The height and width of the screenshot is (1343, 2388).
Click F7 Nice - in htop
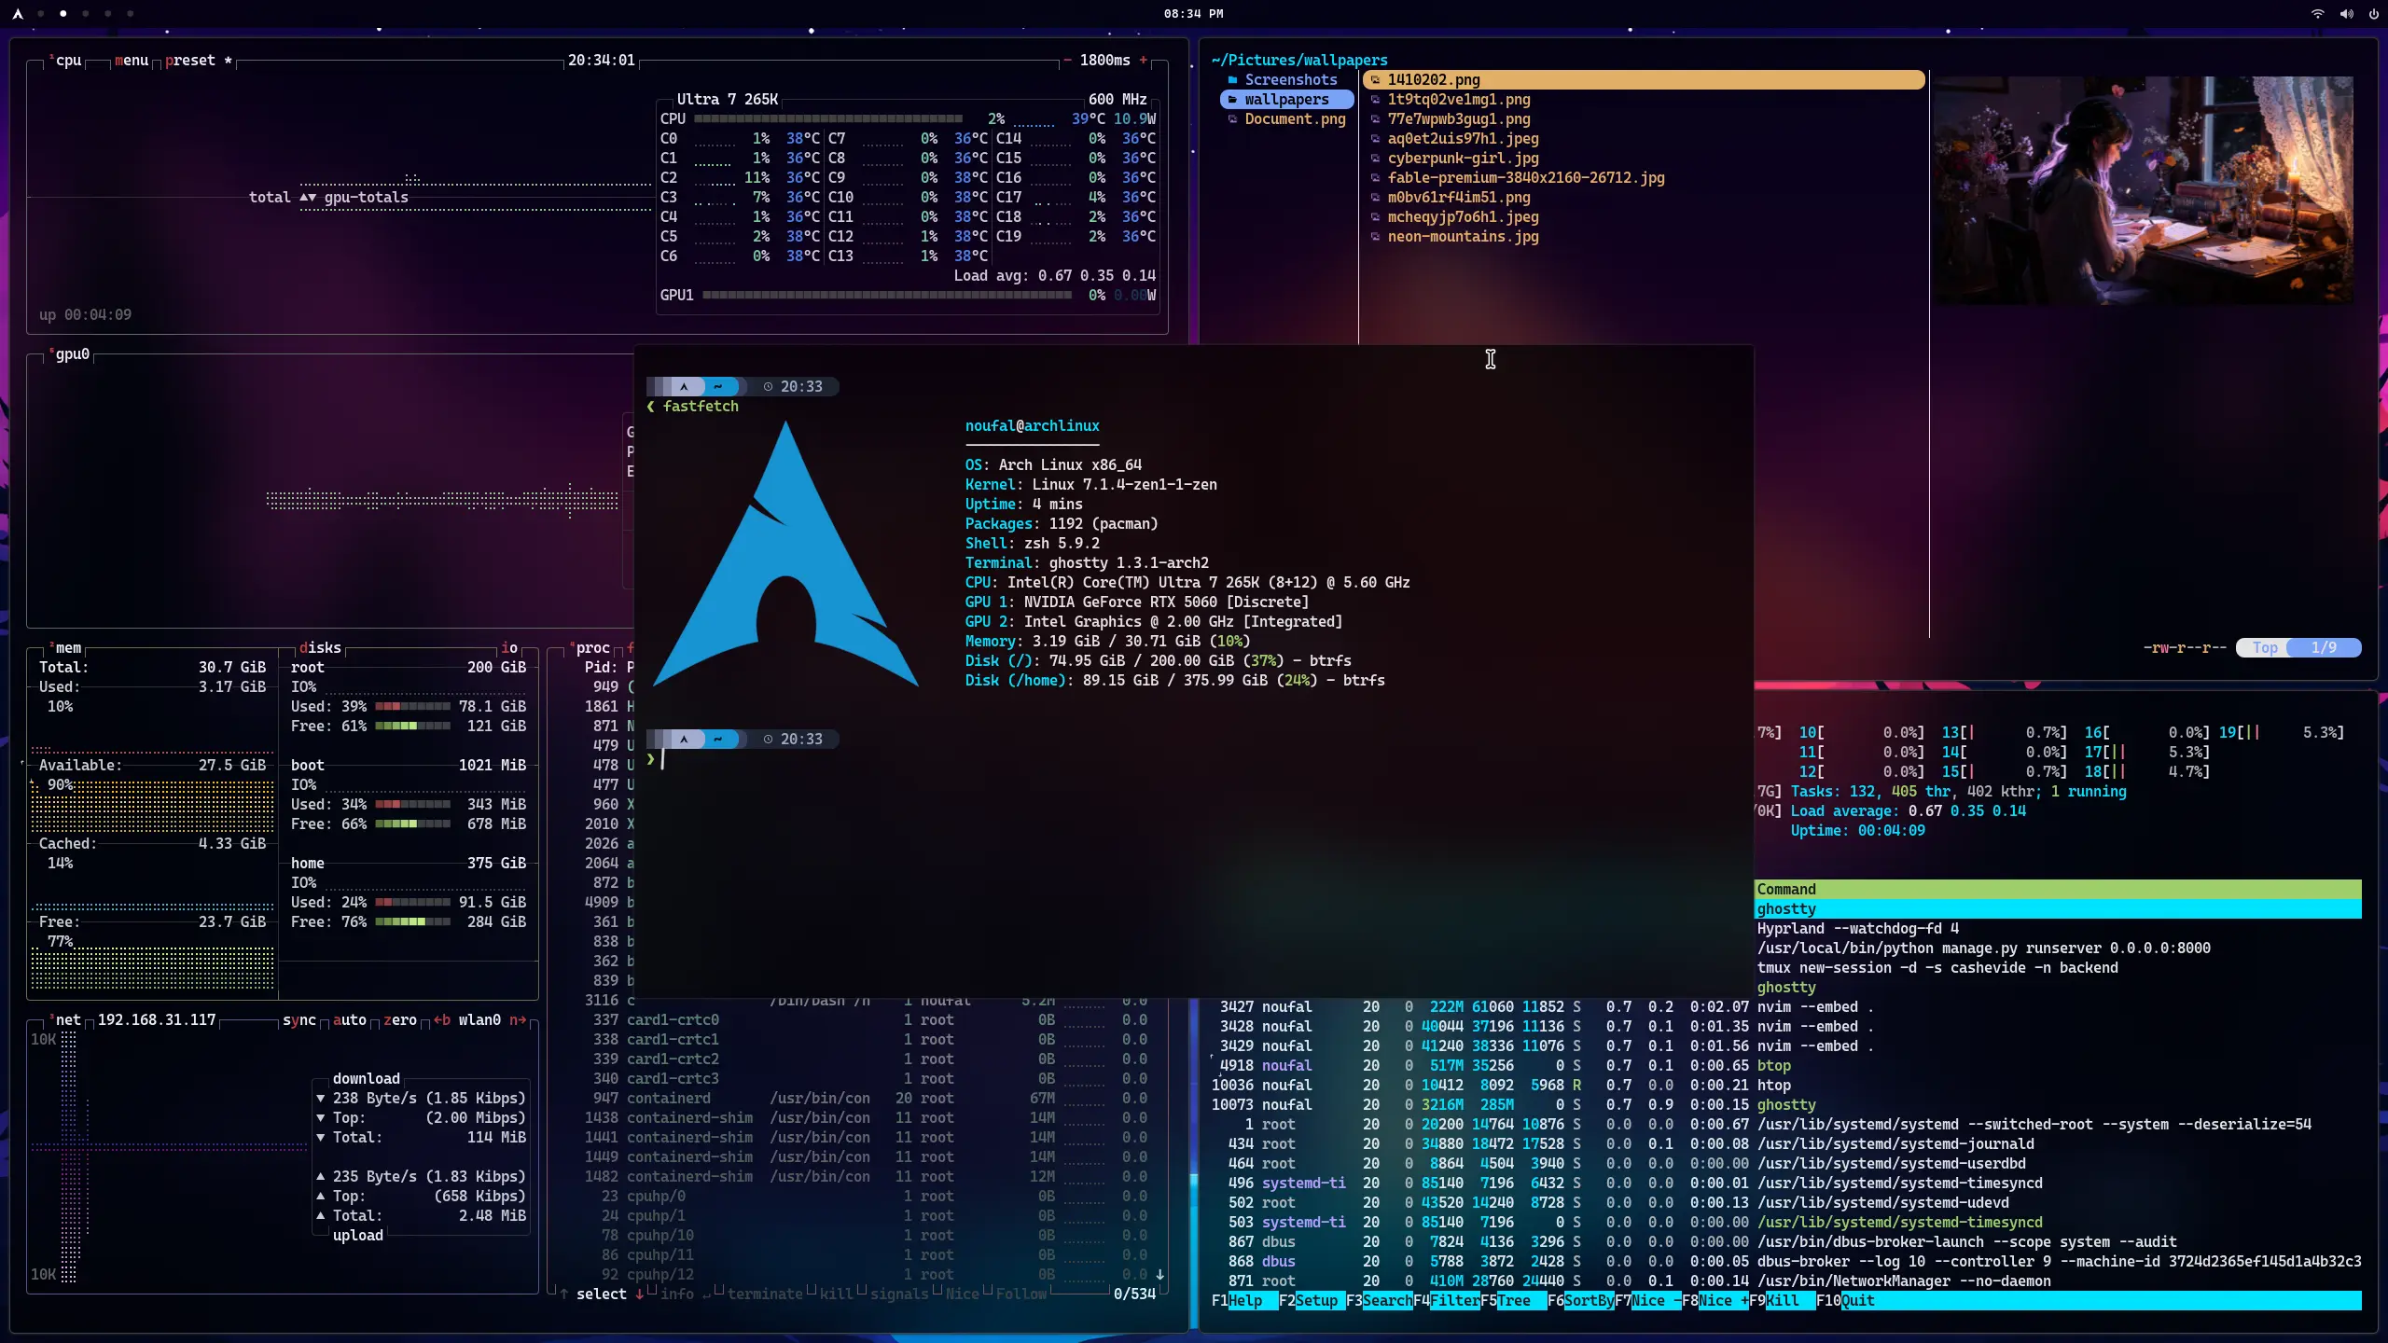[1648, 1301]
